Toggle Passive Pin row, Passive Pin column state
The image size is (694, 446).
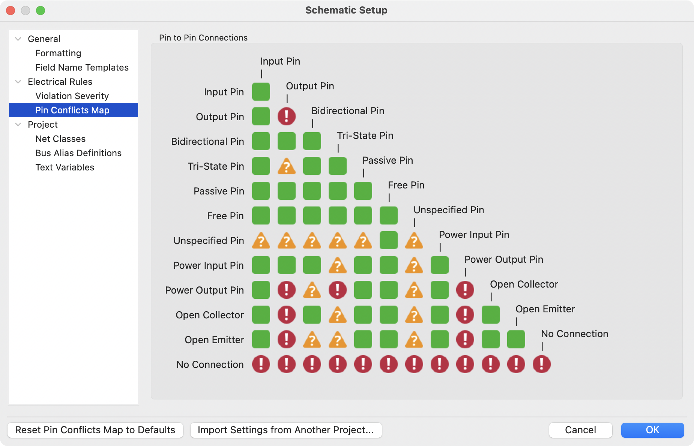click(x=363, y=191)
